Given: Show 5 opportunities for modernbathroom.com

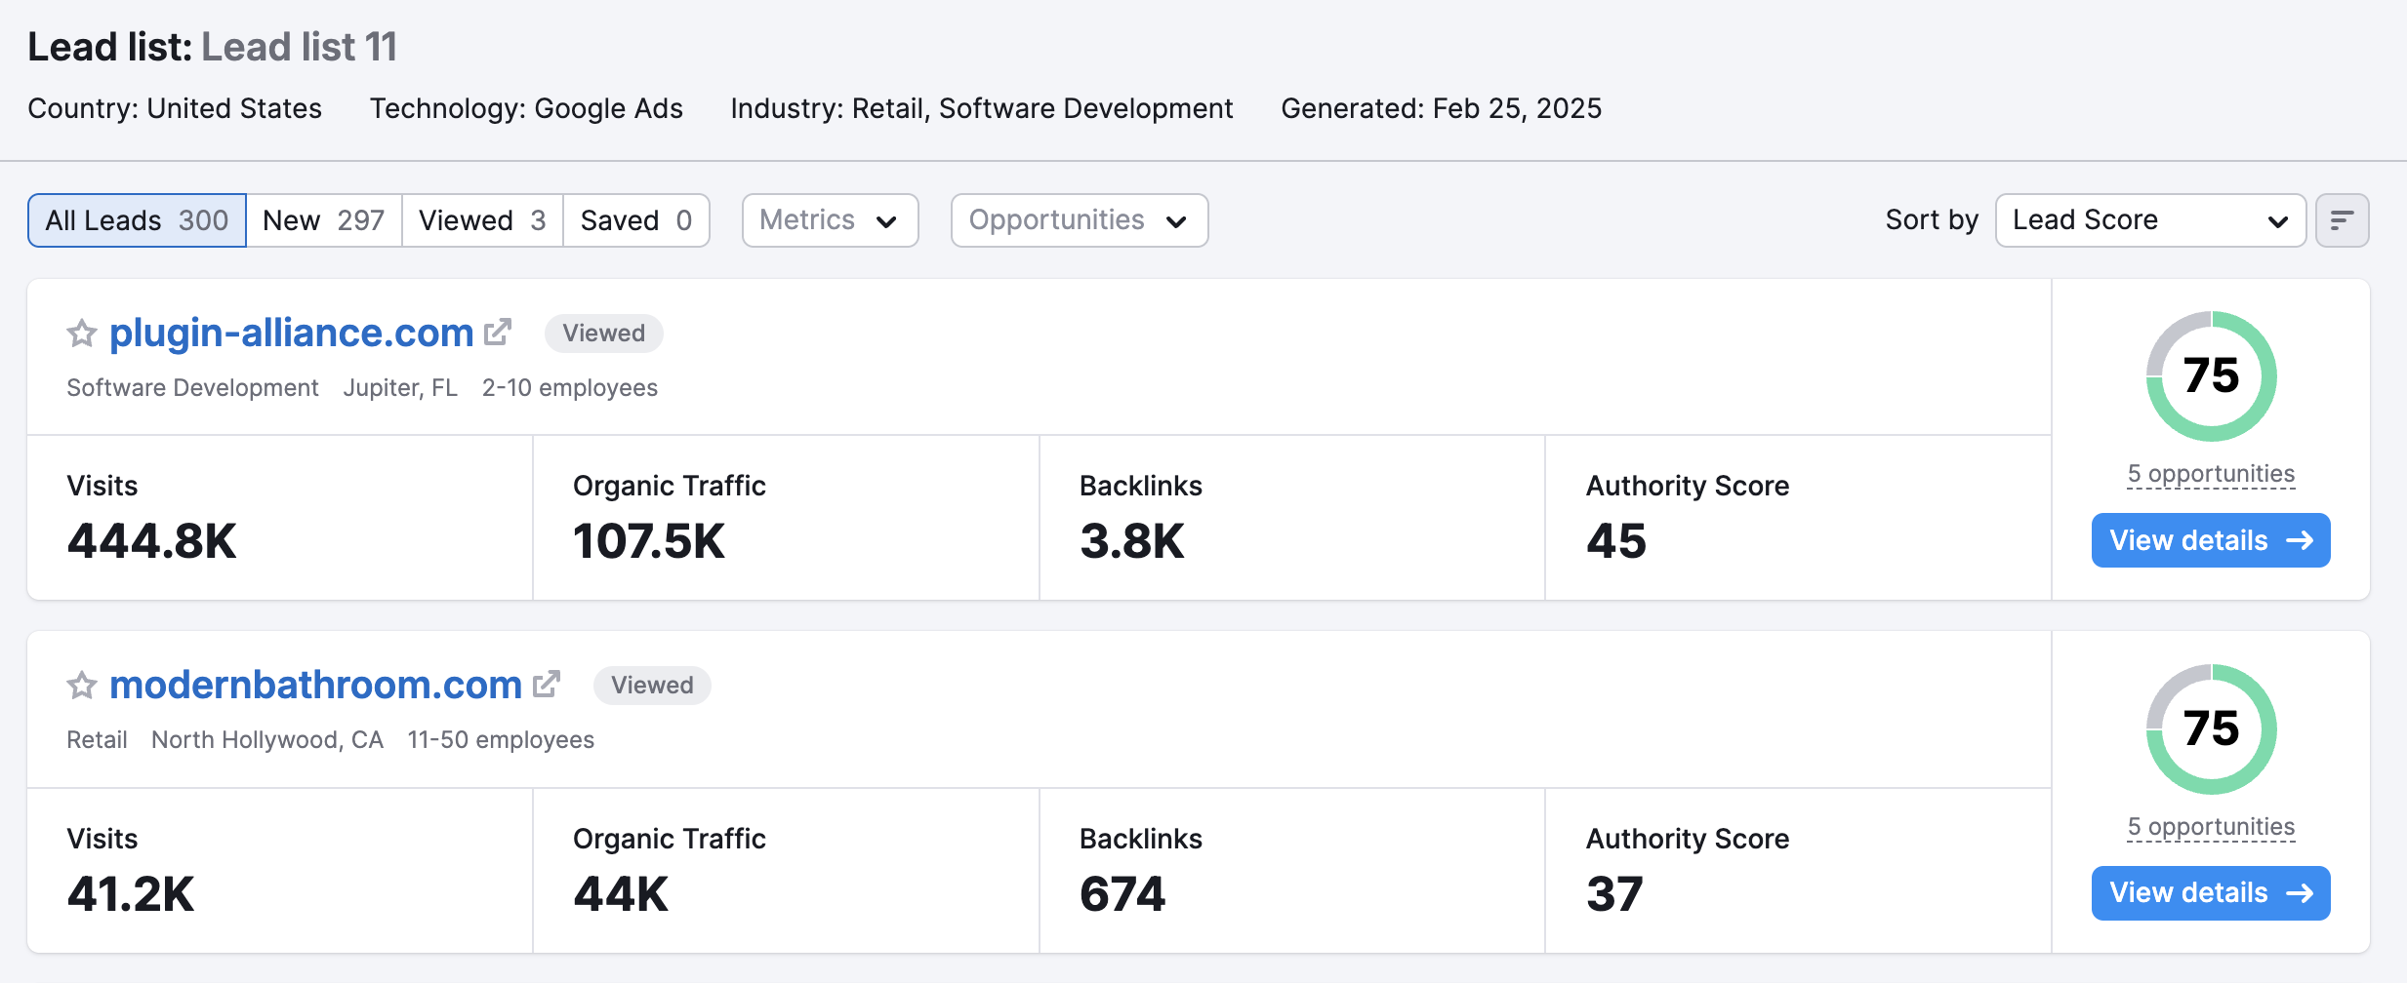Looking at the screenshot, I should pos(2211,827).
